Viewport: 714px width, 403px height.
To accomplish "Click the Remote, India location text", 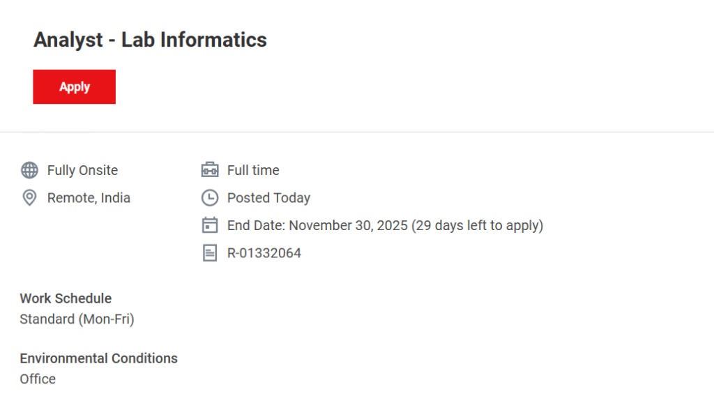I will coord(89,198).
